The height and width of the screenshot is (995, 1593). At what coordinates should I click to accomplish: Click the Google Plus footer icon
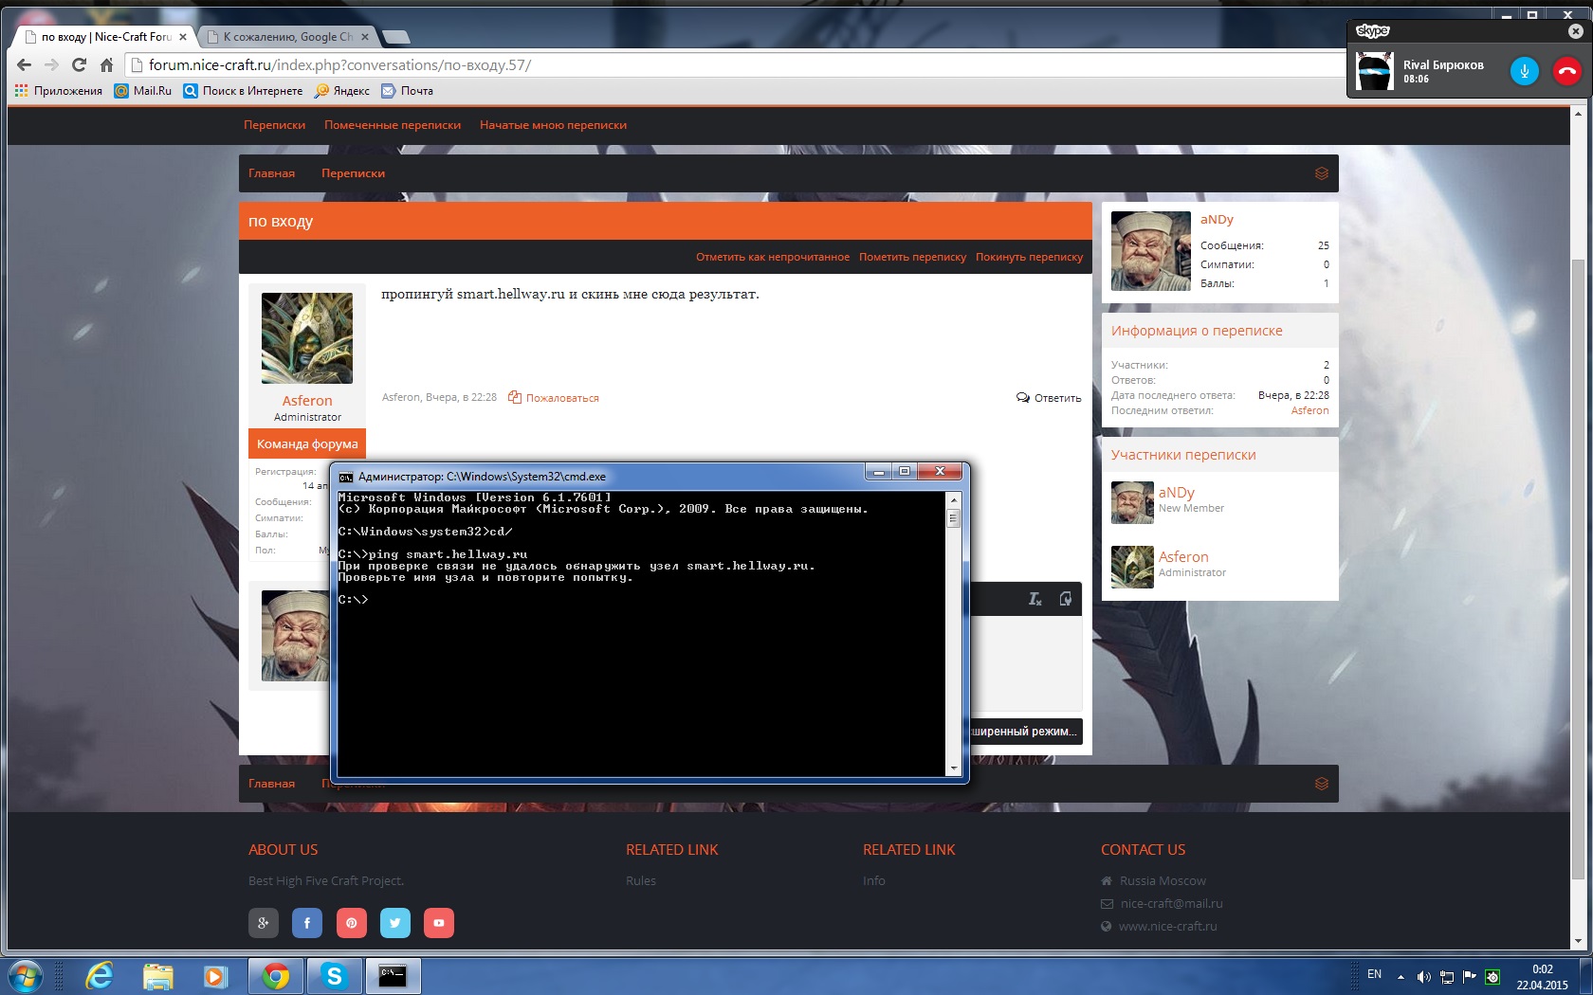pos(264,922)
